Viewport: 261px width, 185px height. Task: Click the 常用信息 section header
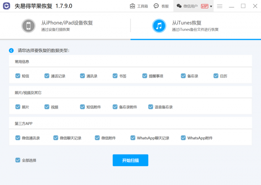pyautogui.click(x=22, y=62)
